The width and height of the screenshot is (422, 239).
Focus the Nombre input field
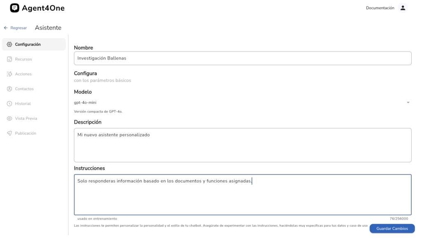click(x=242, y=58)
